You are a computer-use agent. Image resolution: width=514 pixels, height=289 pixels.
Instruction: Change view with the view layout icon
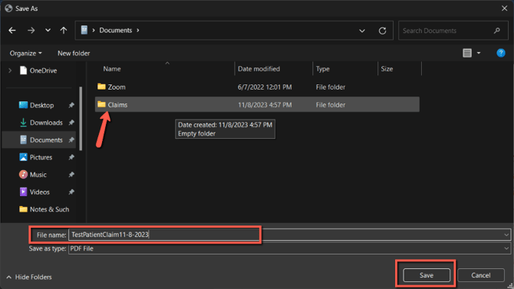467,53
